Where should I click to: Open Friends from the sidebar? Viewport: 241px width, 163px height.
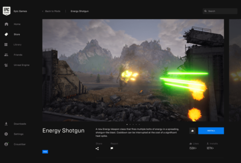pos(18,55)
